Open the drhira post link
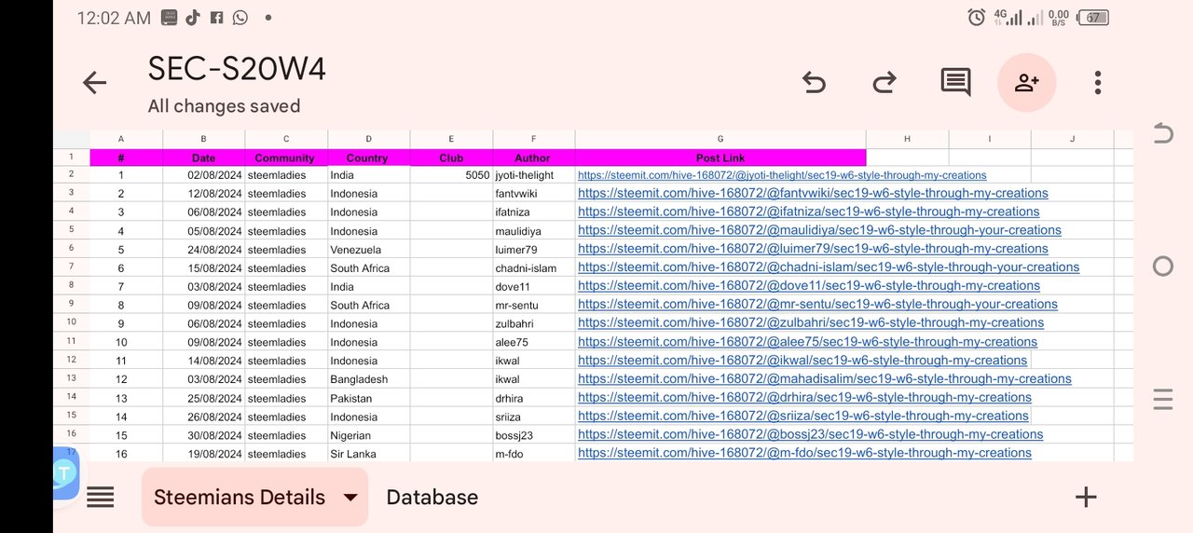The image size is (1193, 533). (x=804, y=398)
